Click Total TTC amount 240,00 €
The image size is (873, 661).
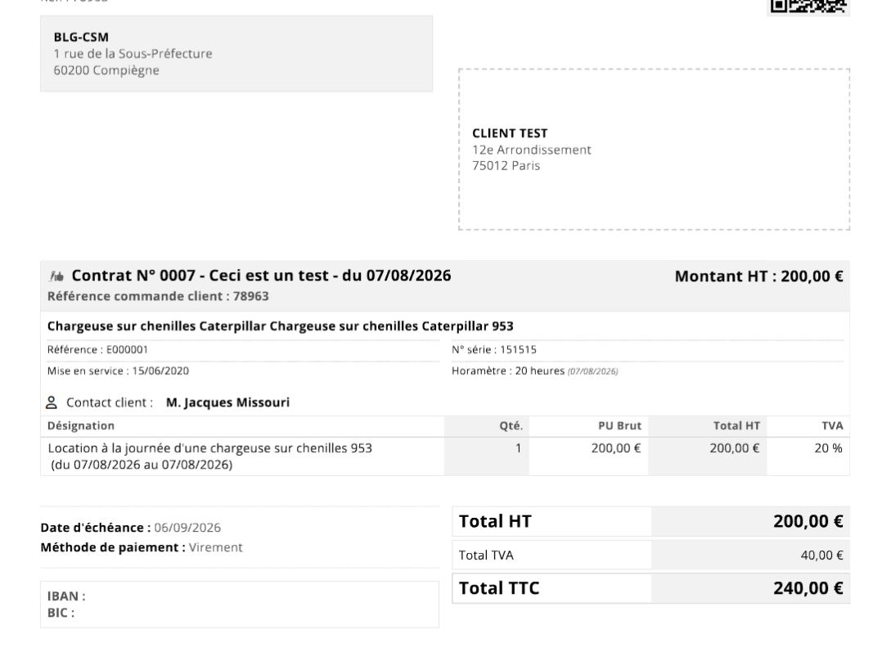tap(808, 589)
